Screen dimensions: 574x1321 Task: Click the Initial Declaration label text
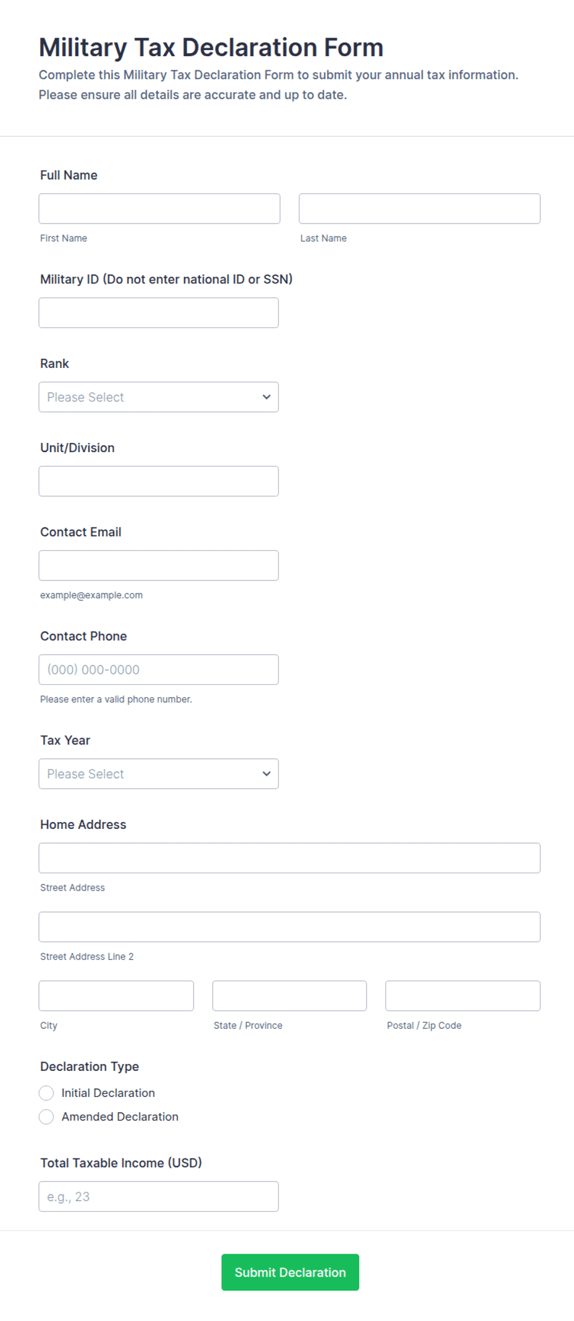[108, 1093]
